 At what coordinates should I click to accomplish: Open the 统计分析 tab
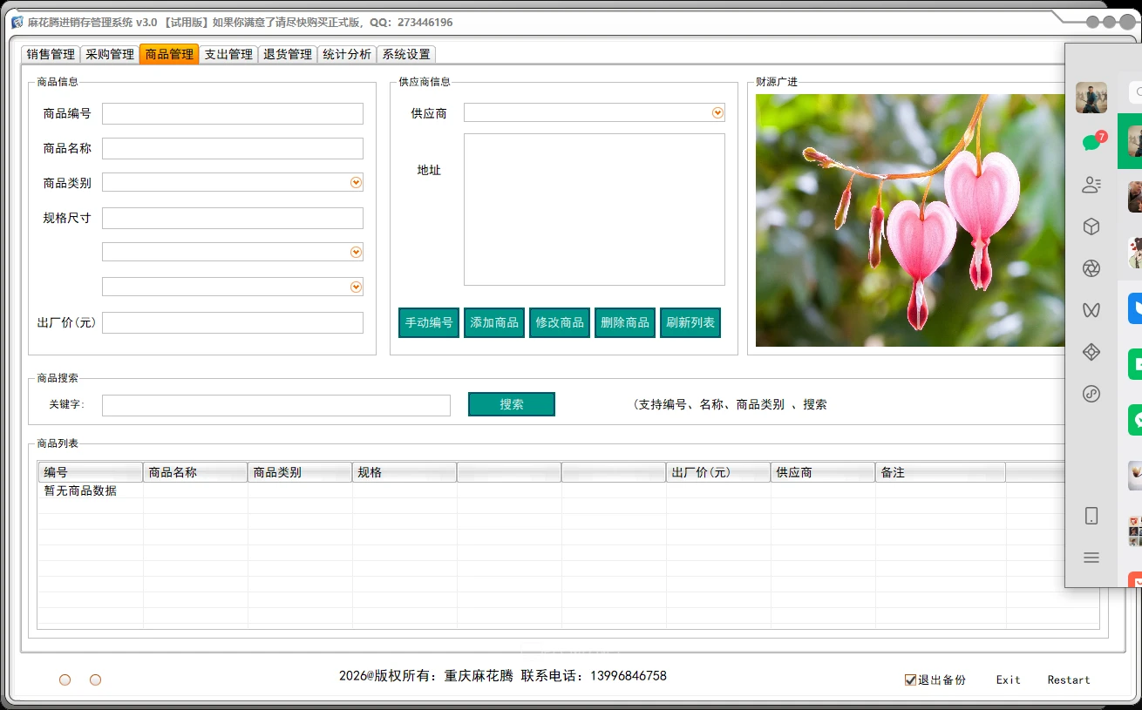[x=346, y=53]
